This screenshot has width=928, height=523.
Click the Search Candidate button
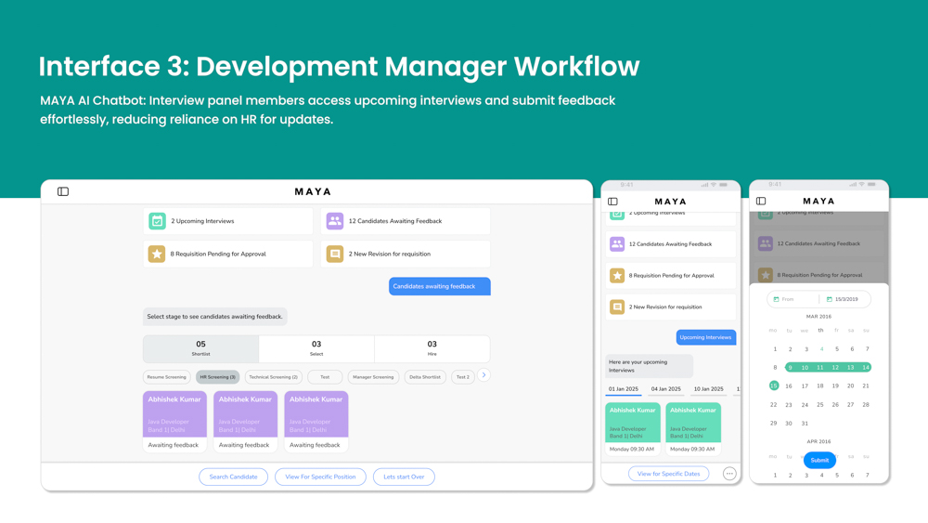pyautogui.click(x=233, y=477)
